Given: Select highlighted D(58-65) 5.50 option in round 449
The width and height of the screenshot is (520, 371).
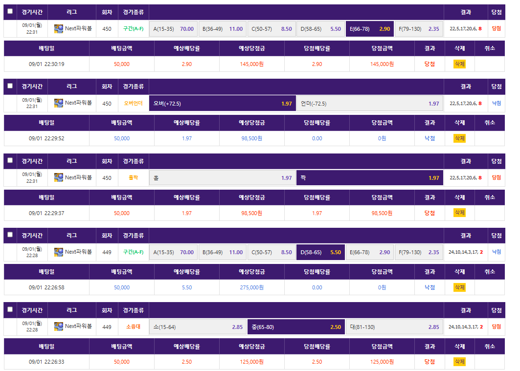Looking at the screenshot, I should pyautogui.click(x=321, y=252).
